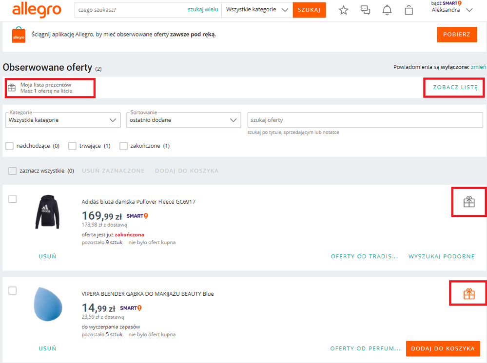Click the pozostało 5 sztuk text
This screenshot has height=363, width=487.
click(102, 335)
